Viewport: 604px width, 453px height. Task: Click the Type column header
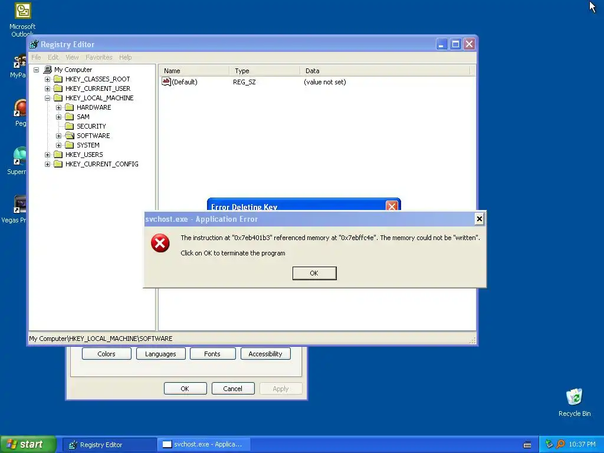click(264, 71)
